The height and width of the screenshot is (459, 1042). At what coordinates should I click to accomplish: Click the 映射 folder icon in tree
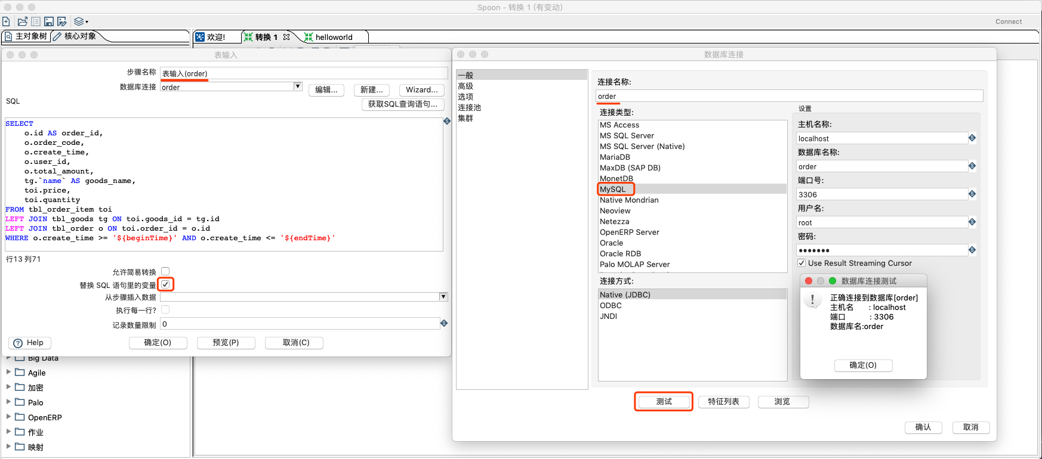point(20,447)
